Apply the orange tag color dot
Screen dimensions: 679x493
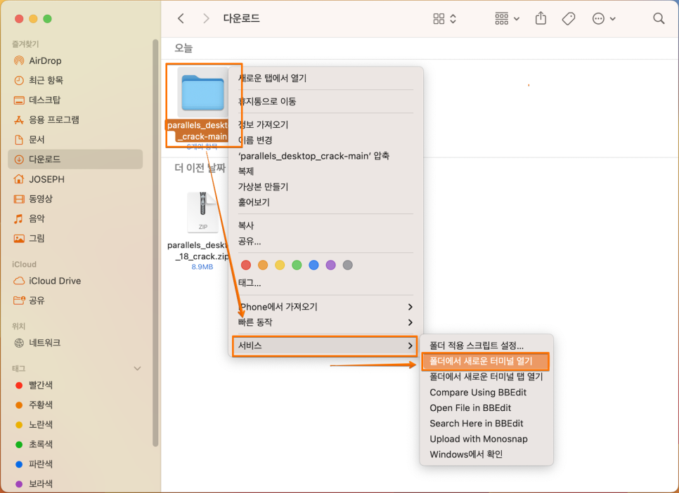click(x=263, y=265)
